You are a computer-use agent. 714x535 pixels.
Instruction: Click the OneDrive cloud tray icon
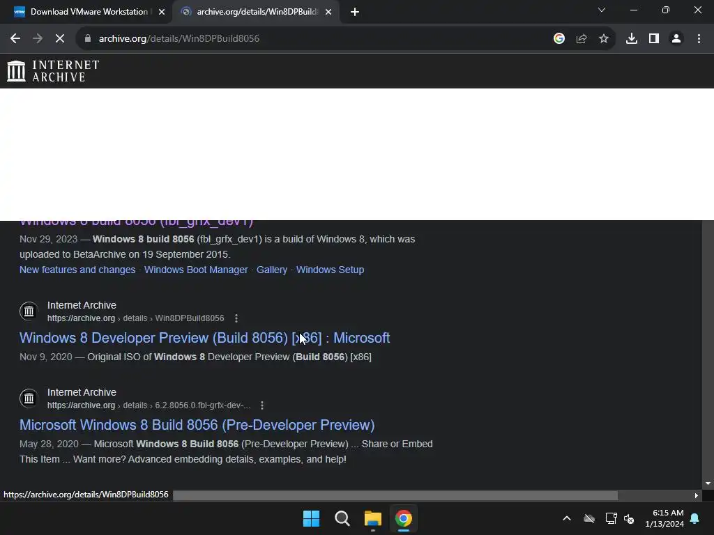coord(589,518)
